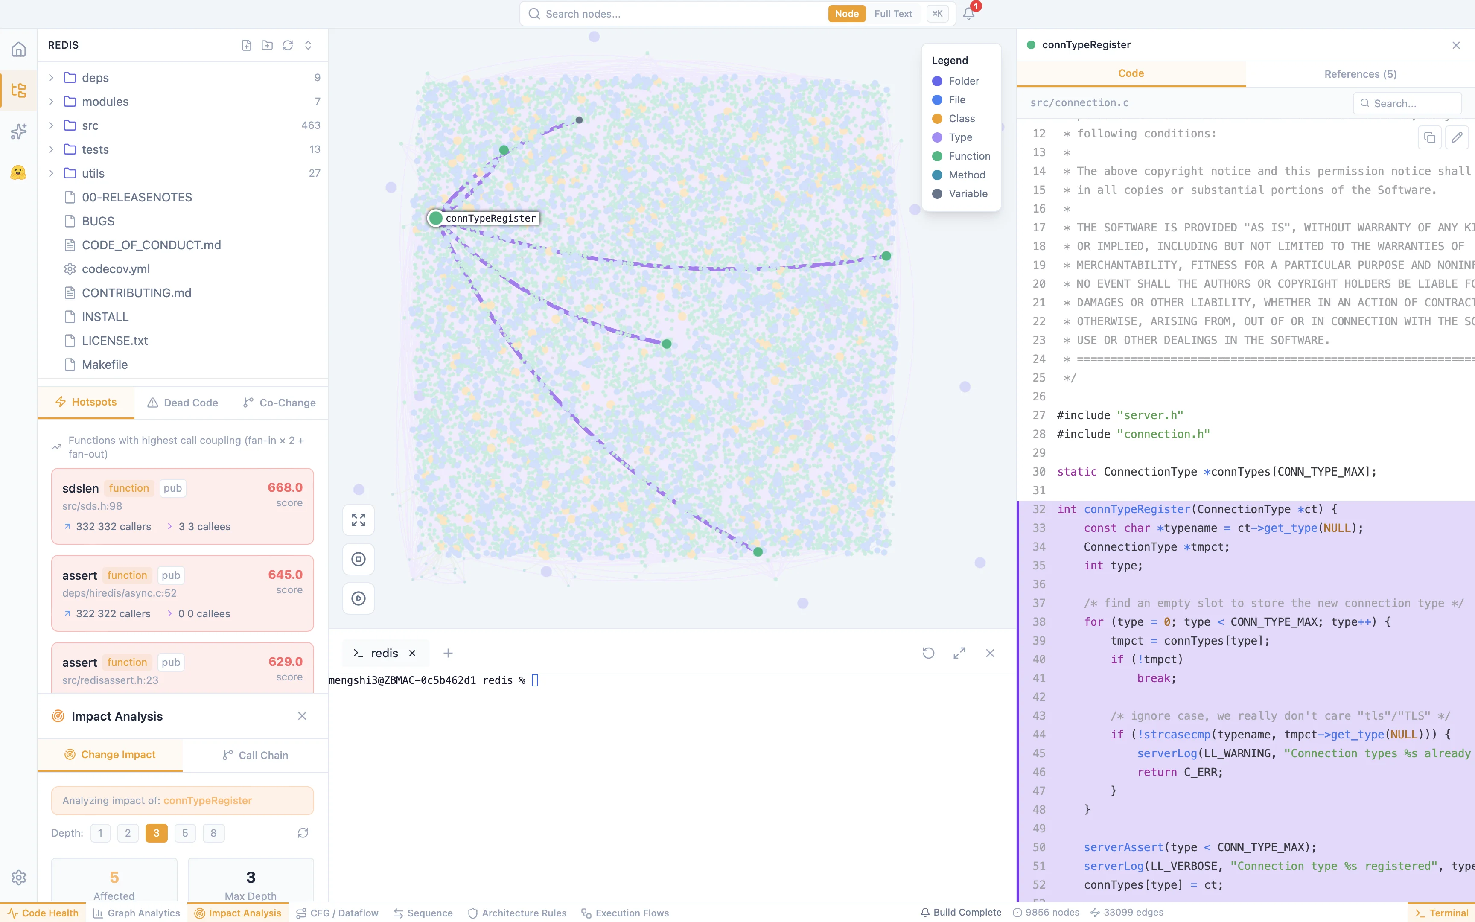Open Impact Analysis from status bar
Image resolution: width=1475 pixels, height=922 pixels.
[x=238, y=913]
